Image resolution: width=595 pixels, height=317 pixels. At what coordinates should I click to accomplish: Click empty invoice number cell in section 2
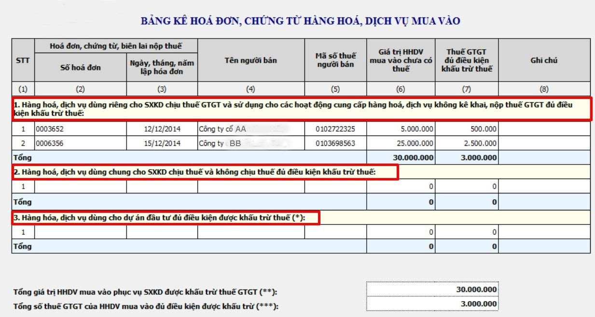click(80, 186)
